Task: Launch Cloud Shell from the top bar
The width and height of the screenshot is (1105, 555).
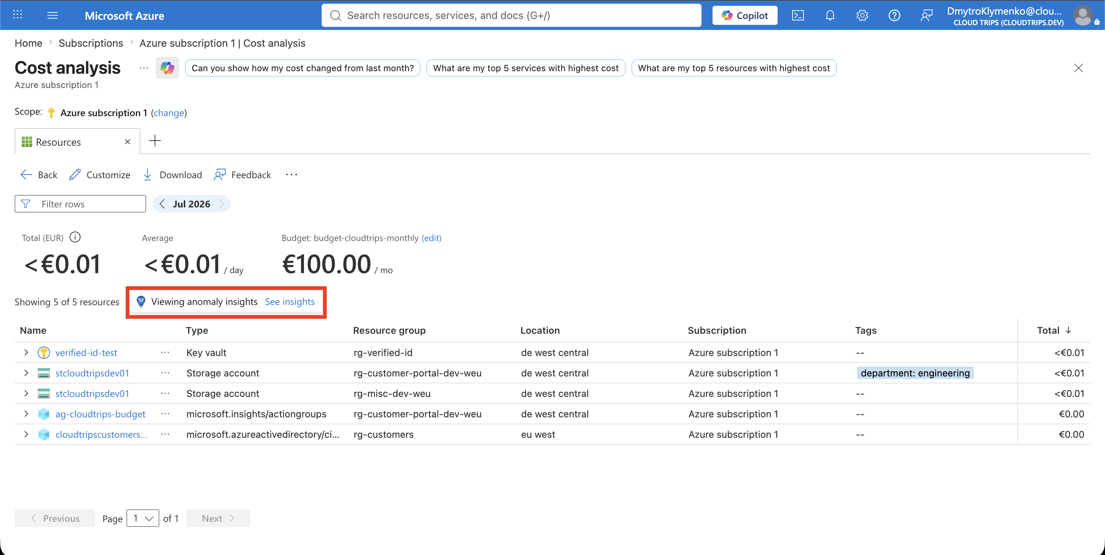Action: (x=798, y=15)
